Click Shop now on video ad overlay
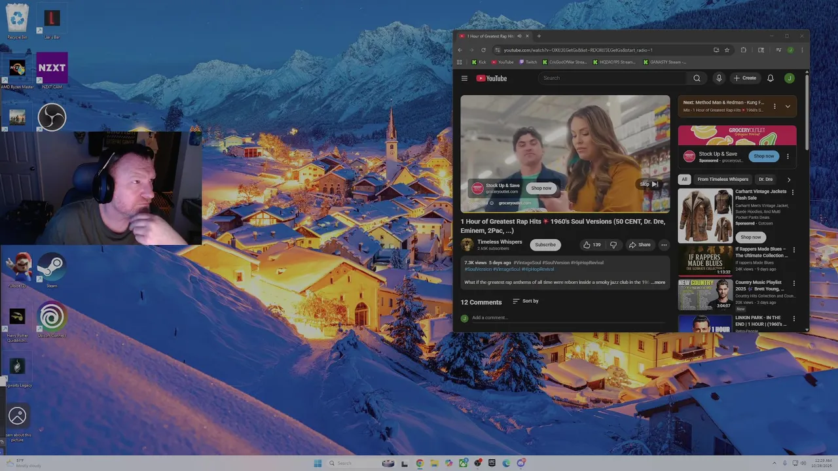The width and height of the screenshot is (838, 471). tap(541, 188)
